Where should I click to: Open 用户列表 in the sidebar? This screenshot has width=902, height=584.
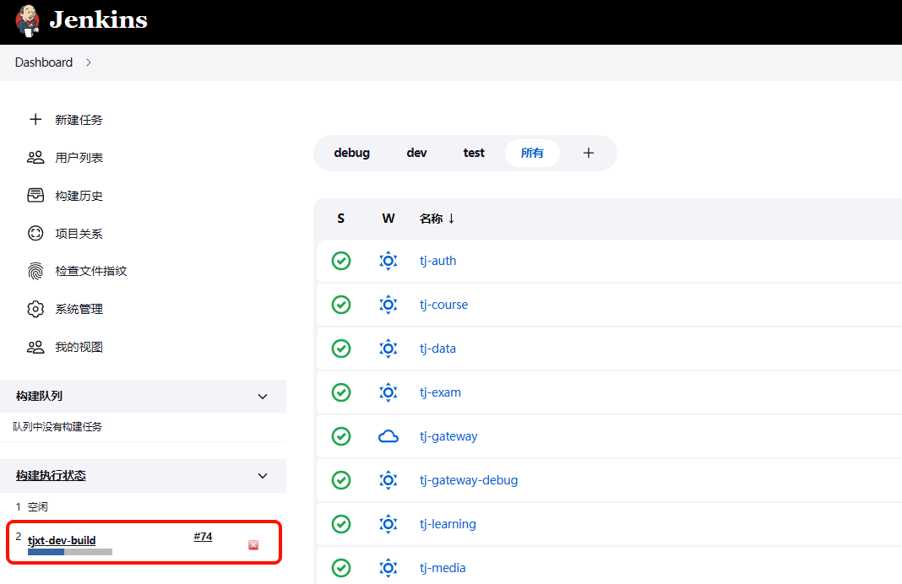tap(79, 158)
